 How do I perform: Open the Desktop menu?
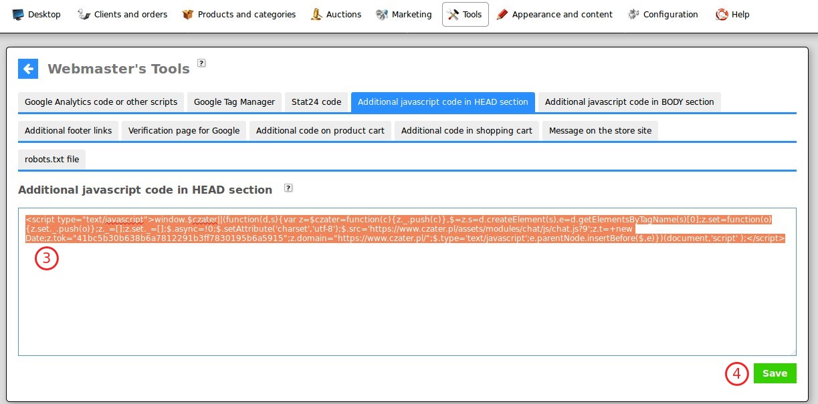pyautogui.click(x=37, y=14)
